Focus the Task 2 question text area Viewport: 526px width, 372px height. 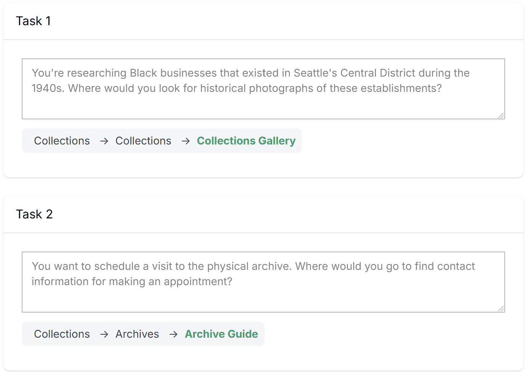[263, 282]
